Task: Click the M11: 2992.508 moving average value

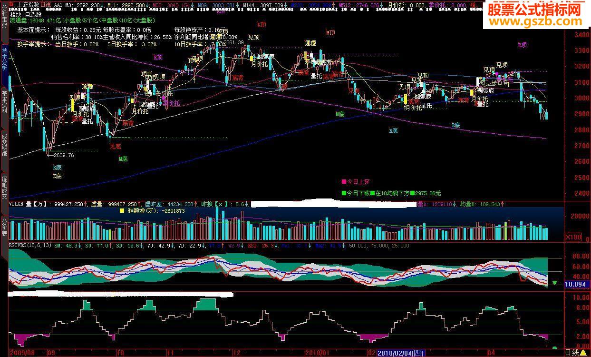Action: [x=128, y=5]
